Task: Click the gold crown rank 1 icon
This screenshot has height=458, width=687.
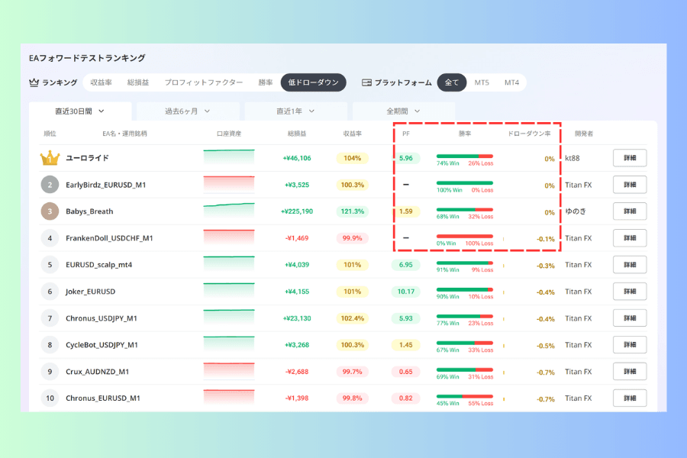Action: pyautogui.click(x=50, y=158)
